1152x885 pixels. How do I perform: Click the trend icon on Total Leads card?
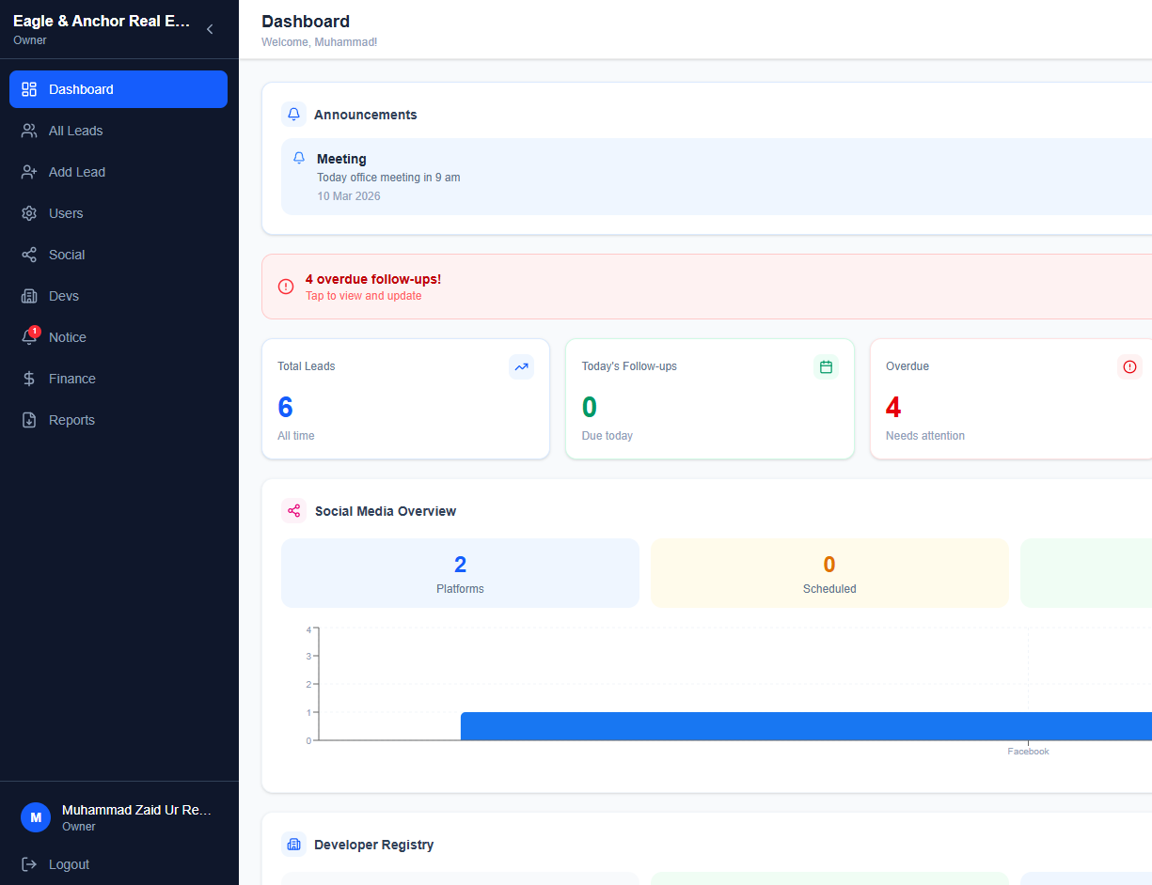point(521,367)
